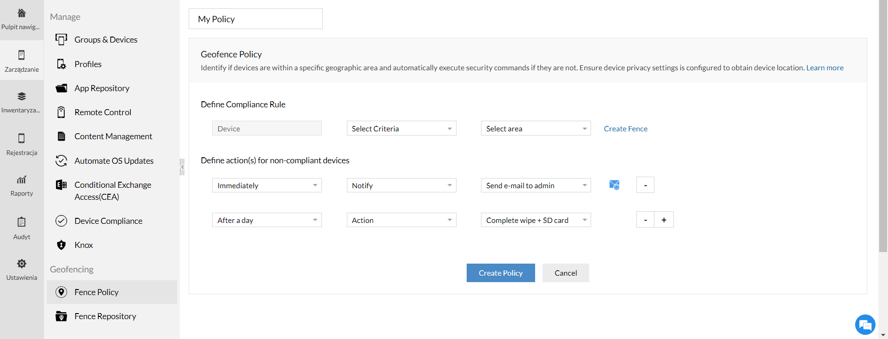Open the Select area dropdown
The height and width of the screenshot is (339, 888).
[536, 129]
